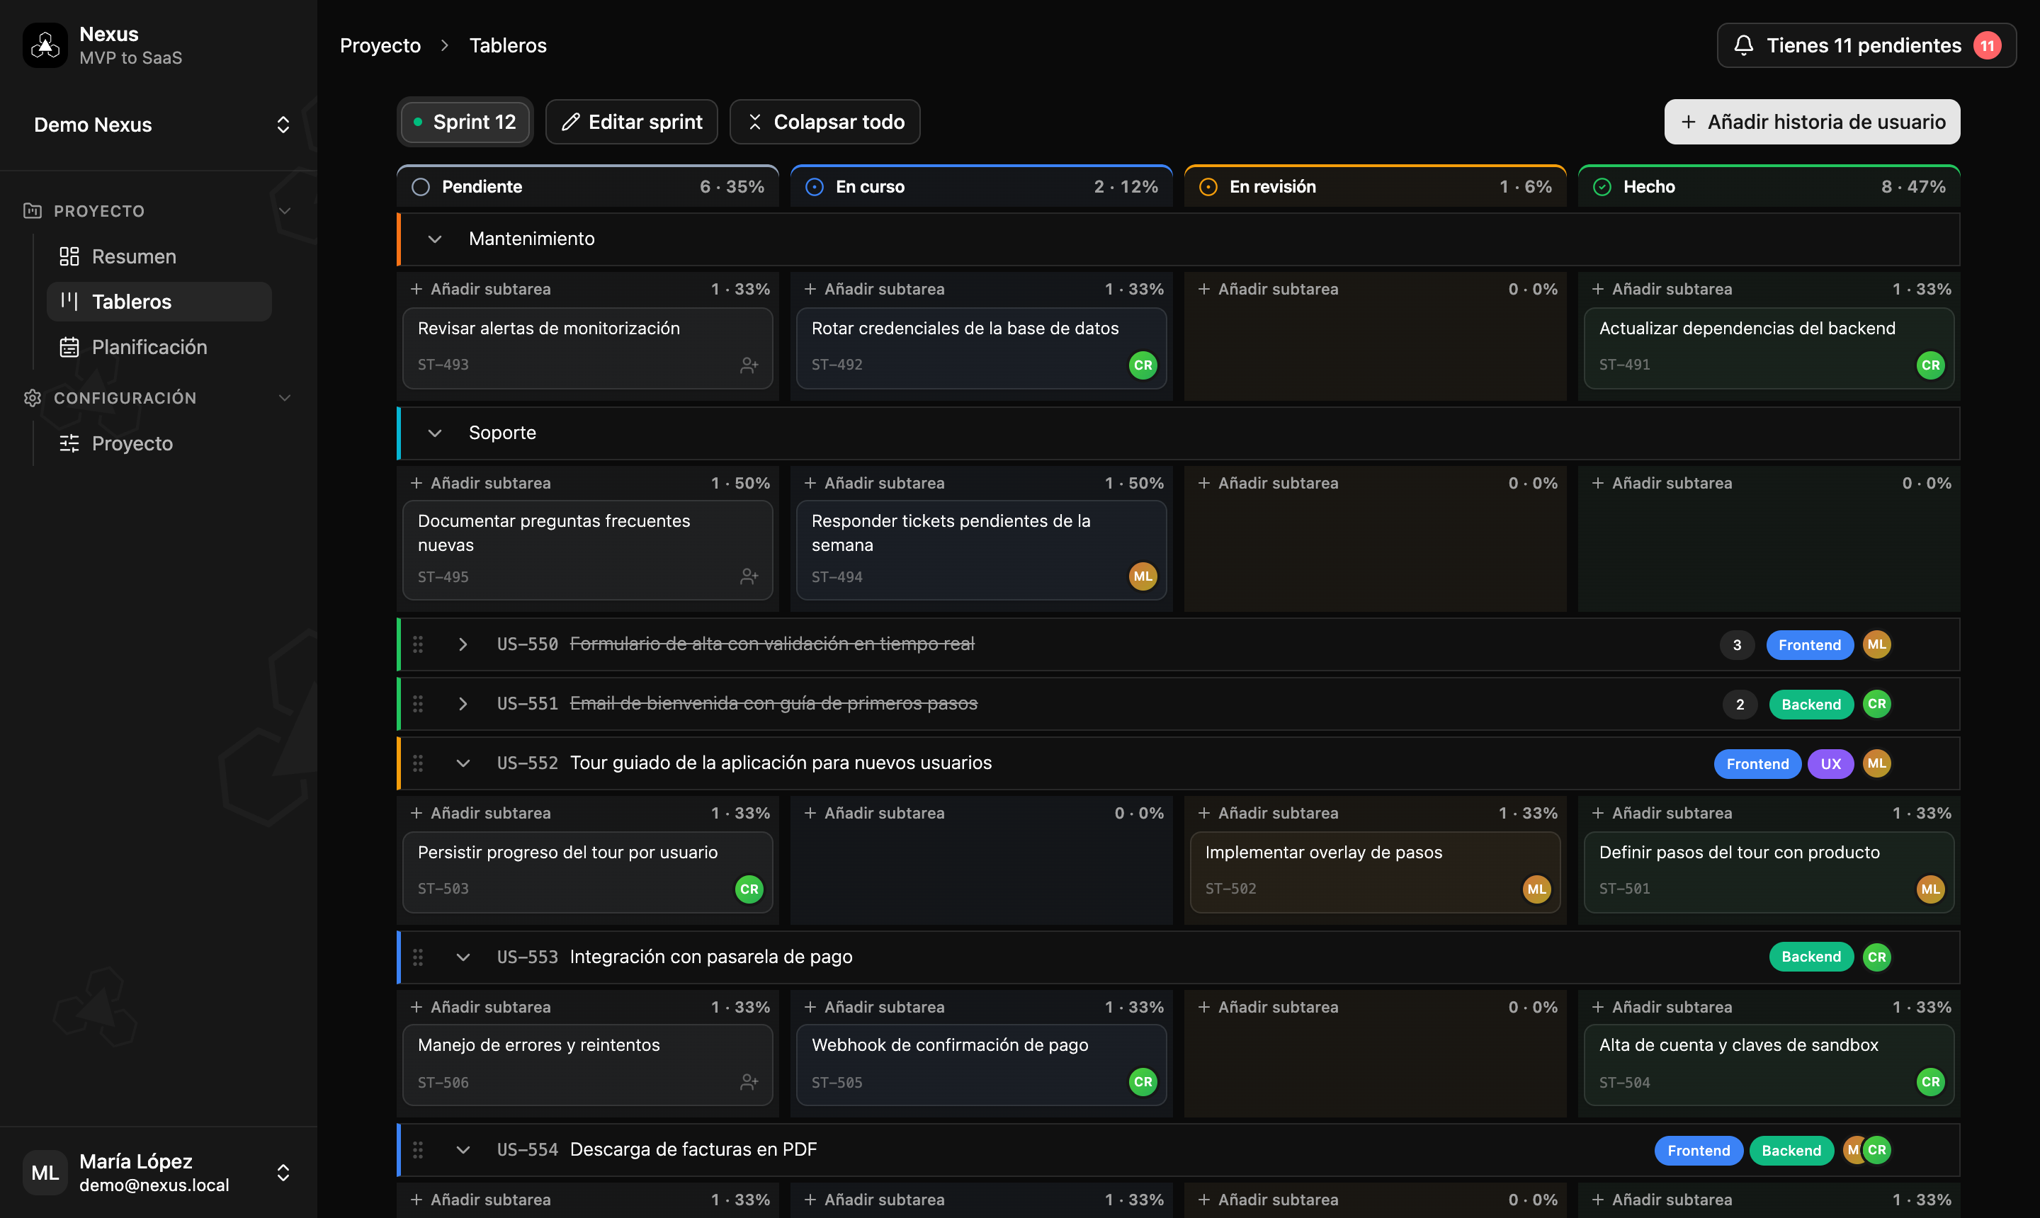Click drag handle of US-553 row

(x=418, y=957)
